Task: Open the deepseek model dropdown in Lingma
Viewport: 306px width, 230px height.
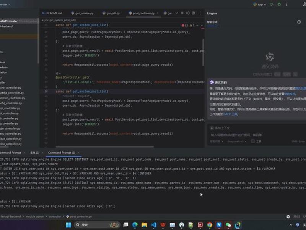Action: coord(237,141)
